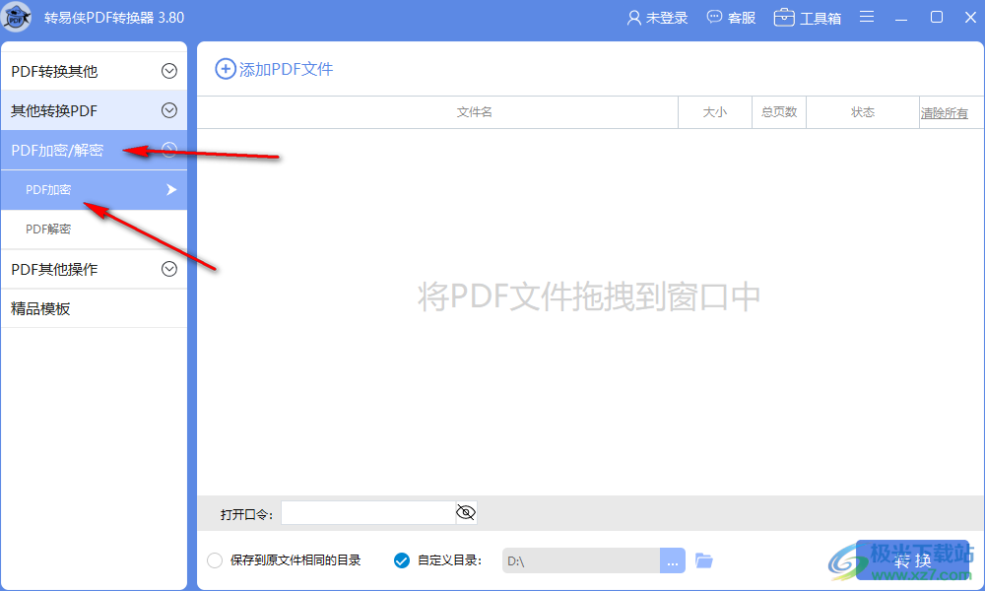Click the 状态 column header
This screenshot has width=985, height=591.
click(863, 112)
